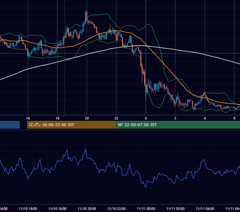Click the 6 hour label on the chart axis

234,118
